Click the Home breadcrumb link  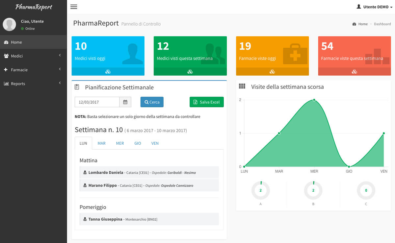(x=363, y=24)
